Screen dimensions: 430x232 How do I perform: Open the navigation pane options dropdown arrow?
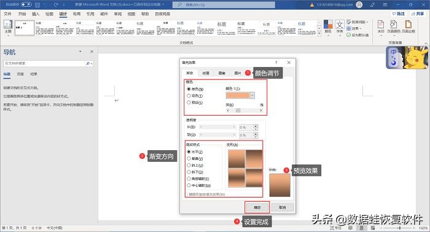point(80,52)
